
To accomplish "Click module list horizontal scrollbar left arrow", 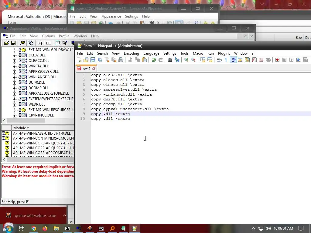I will [4, 159].
